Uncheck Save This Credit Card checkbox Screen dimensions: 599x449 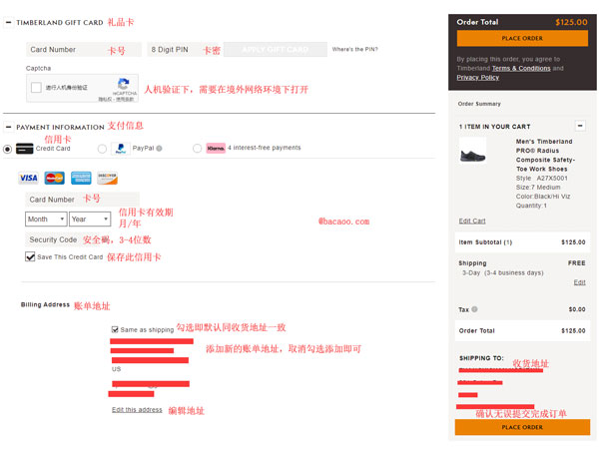click(x=30, y=257)
